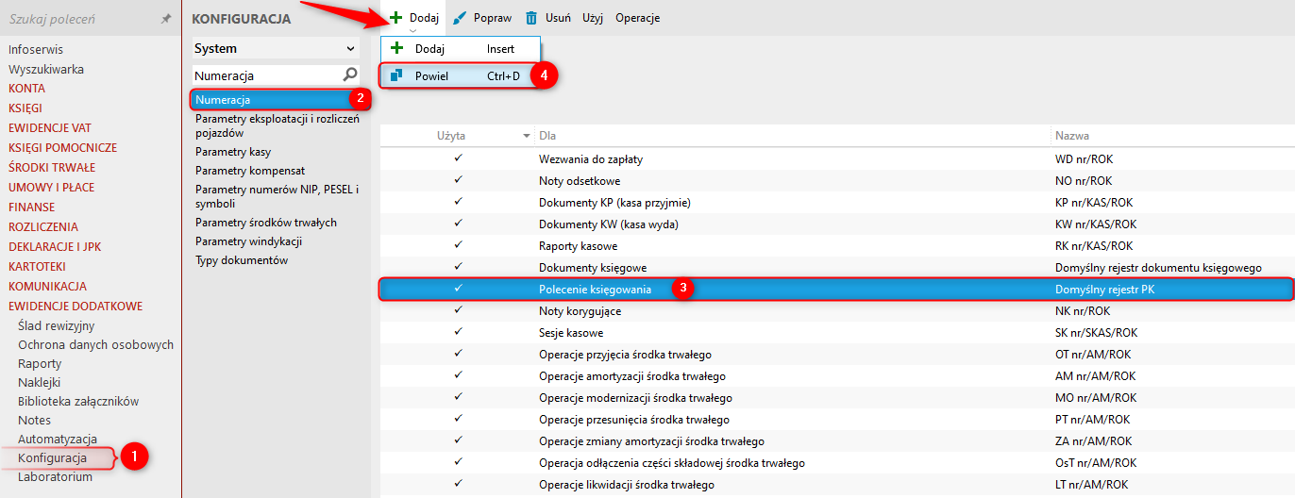Expand the KONTA section

[x=26, y=89]
